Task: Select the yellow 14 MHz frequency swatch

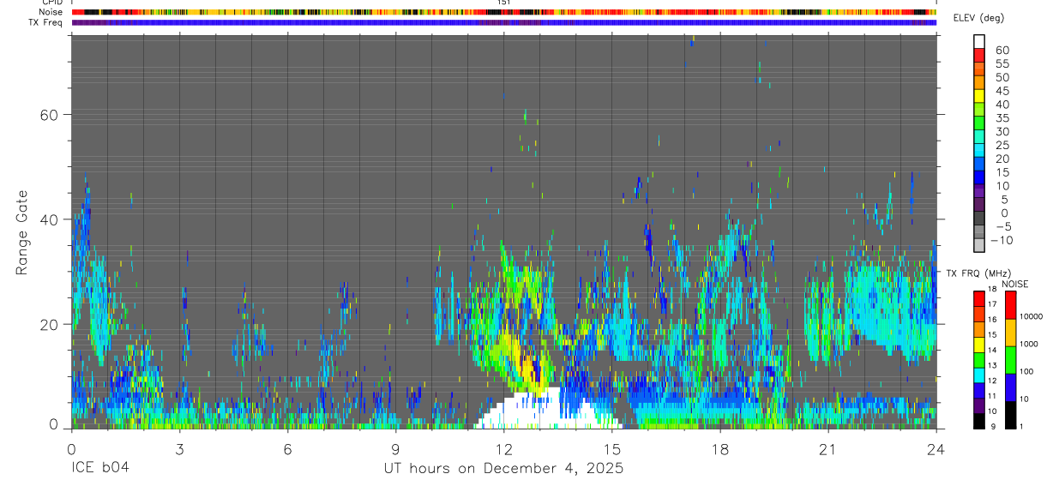Action: pos(979,345)
